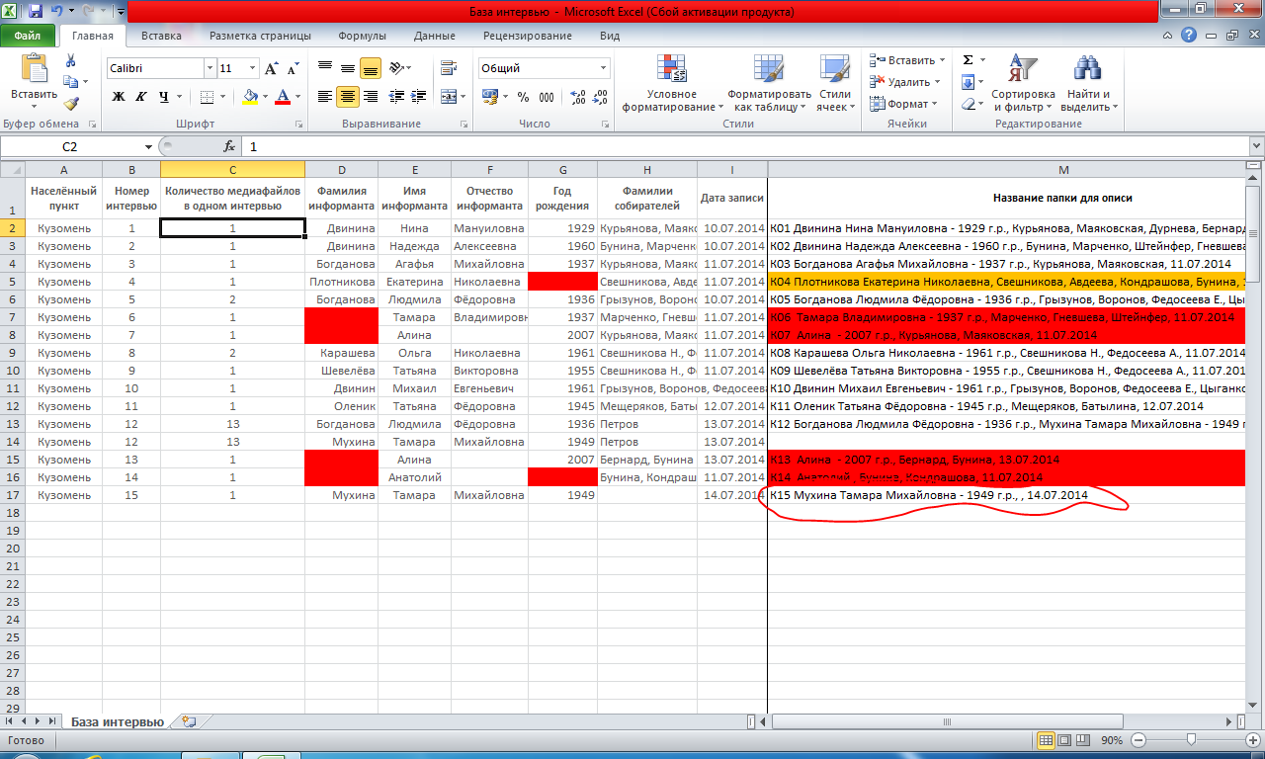Viewport: 1265px width, 759px height.
Task: Select the Format Painter brush icon
Action: tap(70, 104)
